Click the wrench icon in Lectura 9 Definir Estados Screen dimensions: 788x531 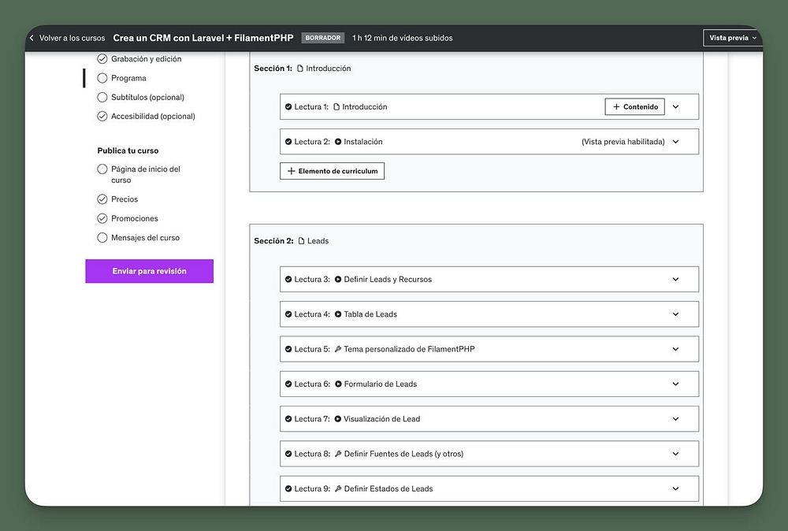click(338, 488)
